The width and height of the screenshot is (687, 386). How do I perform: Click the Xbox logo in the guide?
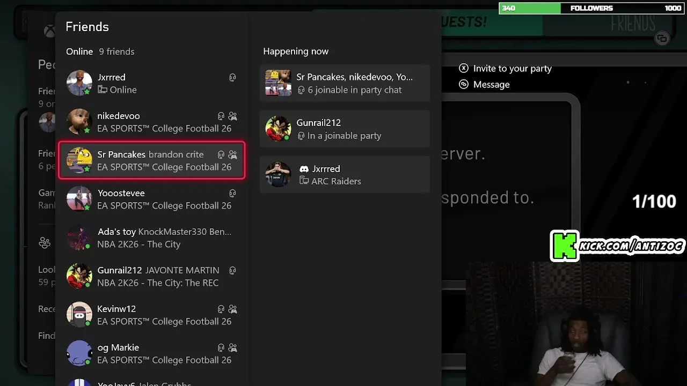pyautogui.click(x=49, y=32)
